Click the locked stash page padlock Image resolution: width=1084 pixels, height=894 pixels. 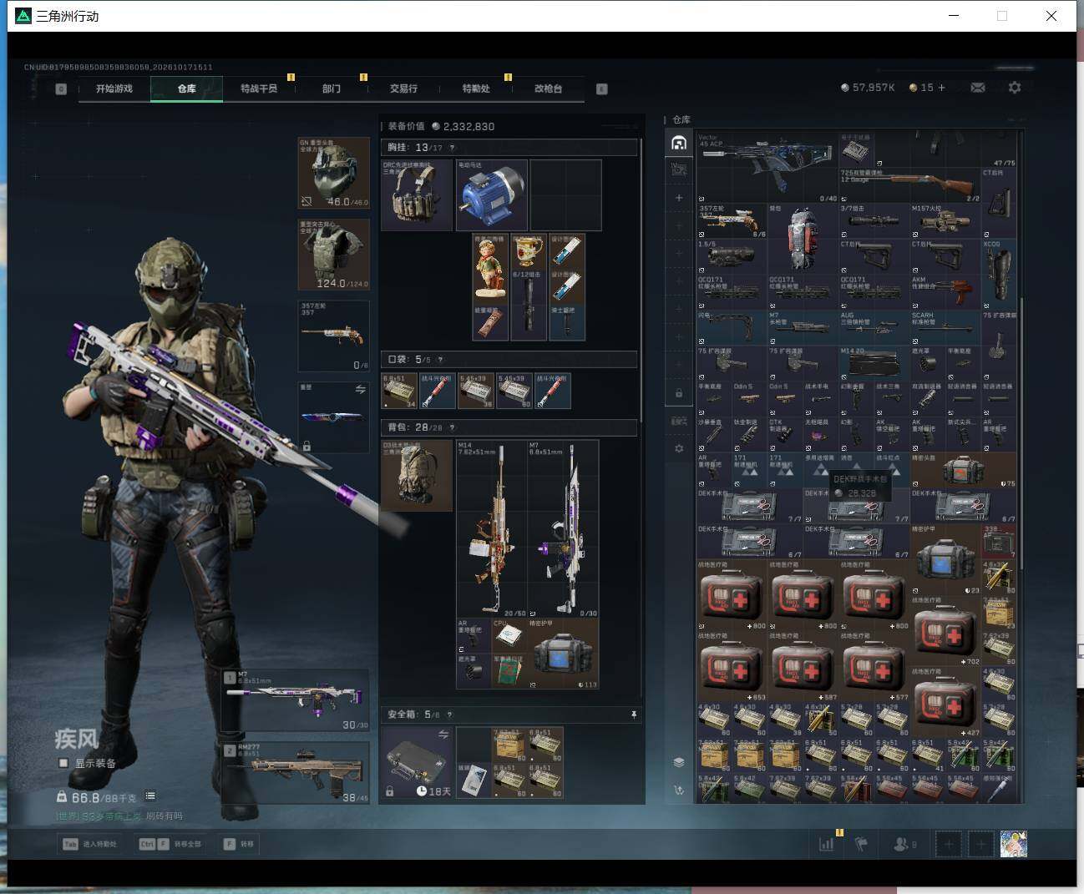point(679,393)
